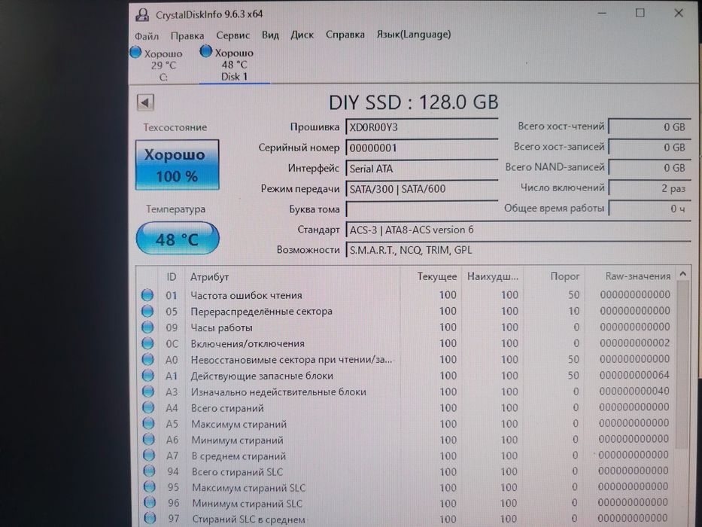Screen dimensions: 702x527
Task: Click the firmware field XD0R00Y3
Action: 422,127
